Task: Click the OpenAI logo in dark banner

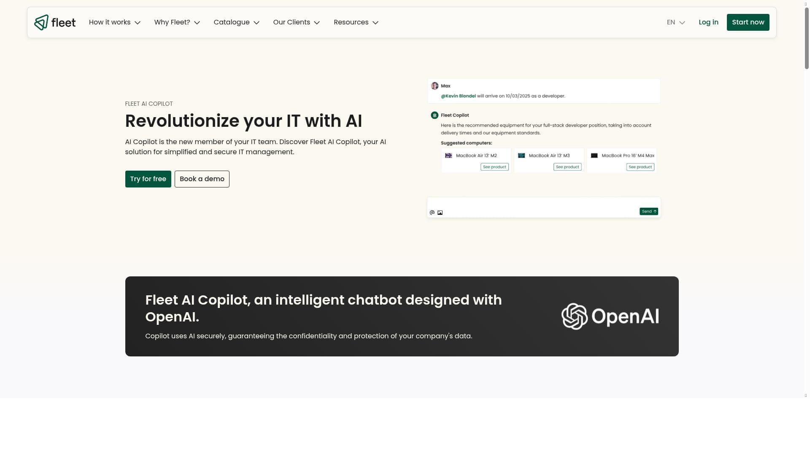Action: pyautogui.click(x=610, y=316)
